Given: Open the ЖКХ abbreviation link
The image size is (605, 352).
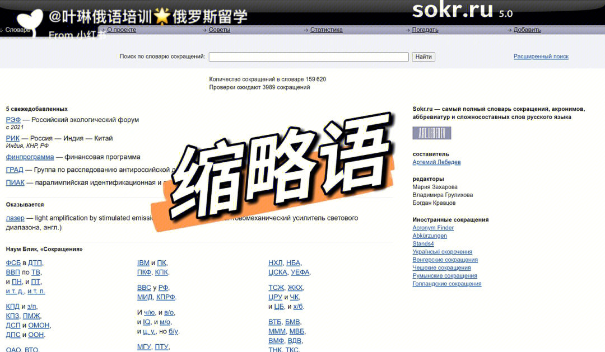Looking at the screenshot, I should [295, 288].
